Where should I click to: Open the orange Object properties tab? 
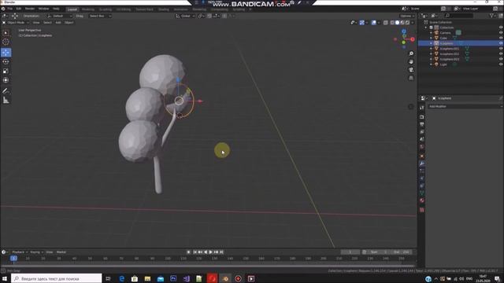click(x=422, y=156)
